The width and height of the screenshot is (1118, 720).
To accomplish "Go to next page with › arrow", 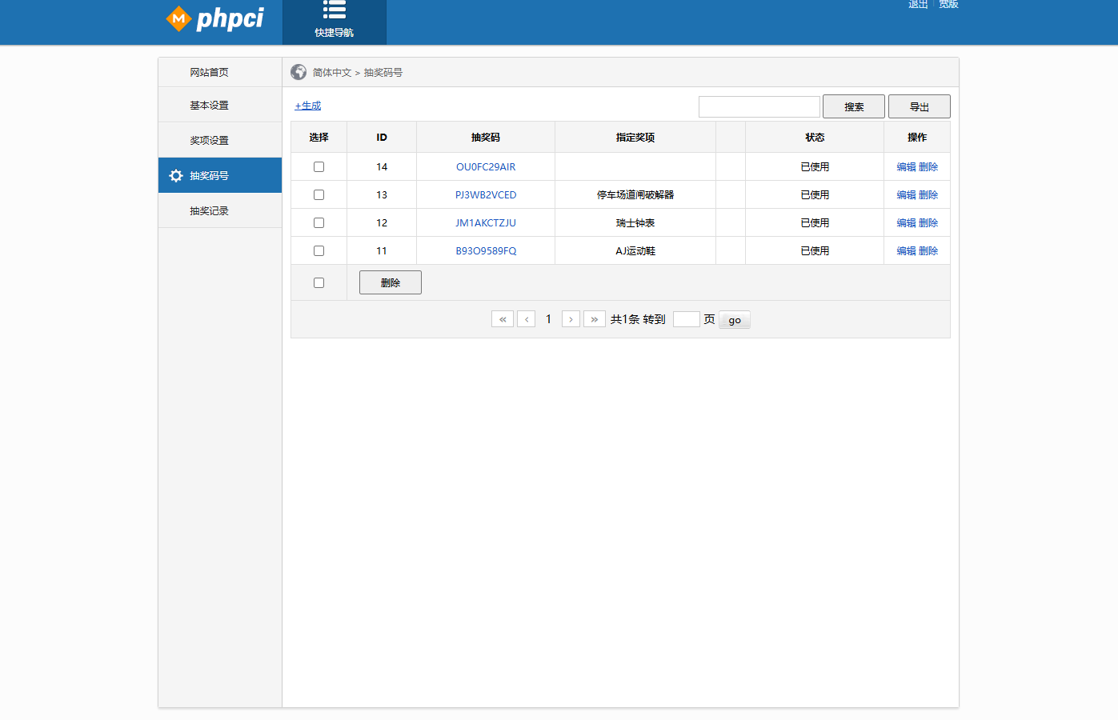I will point(571,318).
